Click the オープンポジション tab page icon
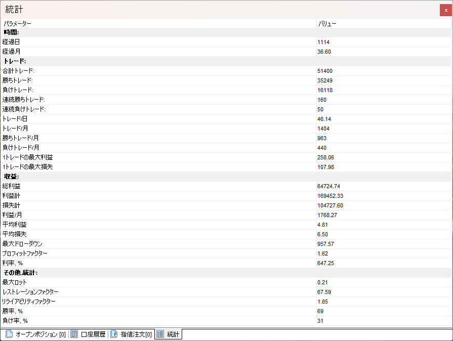 [x=9, y=334]
